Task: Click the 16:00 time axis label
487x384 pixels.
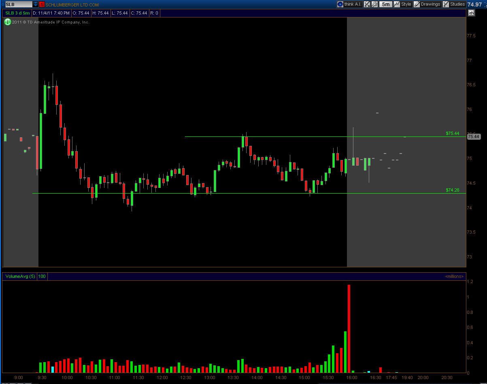Action: coord(352,378)
